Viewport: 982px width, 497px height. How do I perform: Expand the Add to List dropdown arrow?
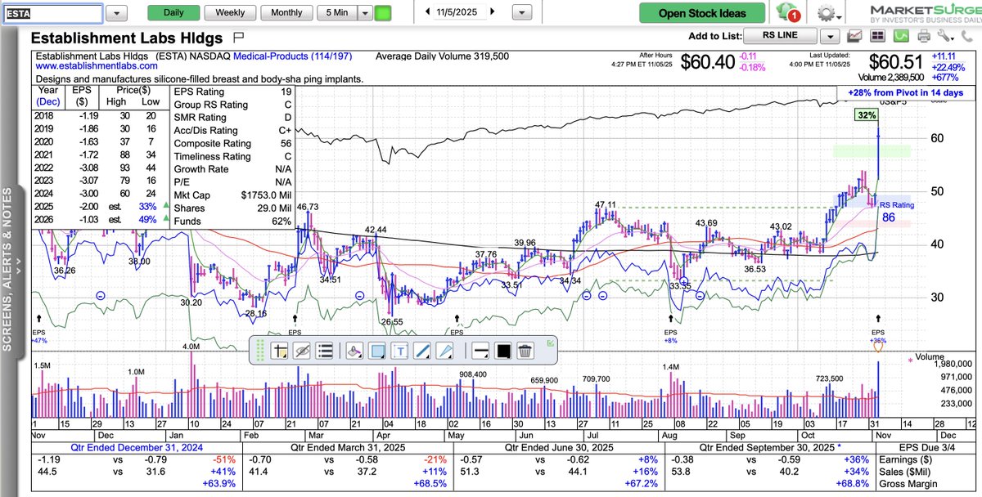[x=831, y=36]
